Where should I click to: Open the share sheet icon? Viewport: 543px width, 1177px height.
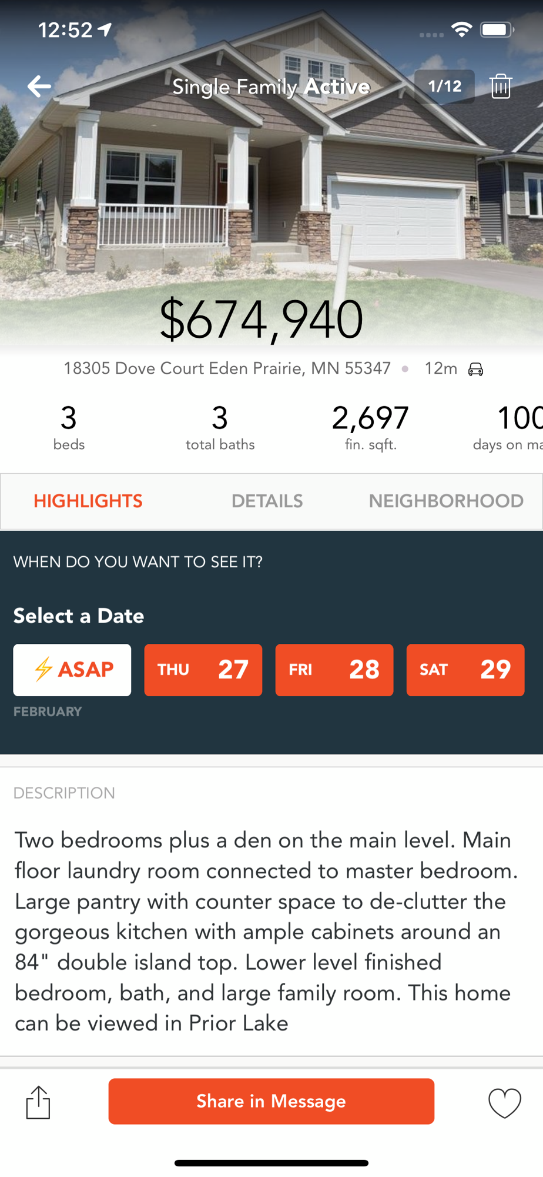click(38, 1102)
